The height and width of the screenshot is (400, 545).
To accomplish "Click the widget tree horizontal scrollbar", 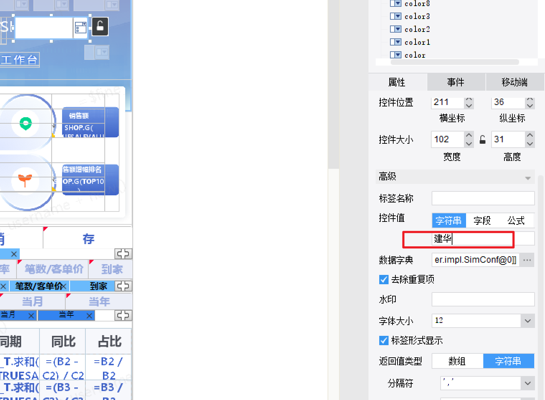I will point(455,62).
